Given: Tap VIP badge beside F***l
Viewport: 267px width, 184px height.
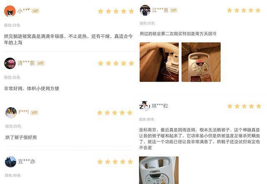Looking at the screenshot, I should click(x=34, y=112).
